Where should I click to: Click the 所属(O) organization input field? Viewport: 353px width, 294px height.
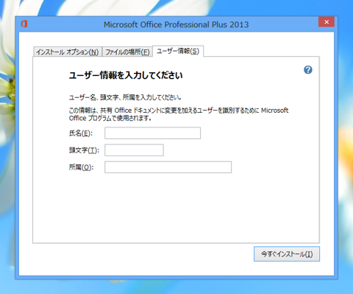168,167
